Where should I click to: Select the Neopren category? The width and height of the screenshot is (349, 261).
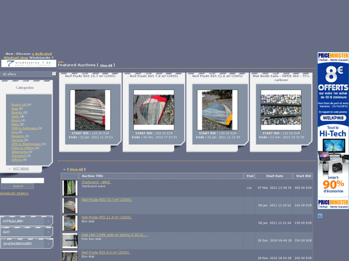click(x=18, y=136)
